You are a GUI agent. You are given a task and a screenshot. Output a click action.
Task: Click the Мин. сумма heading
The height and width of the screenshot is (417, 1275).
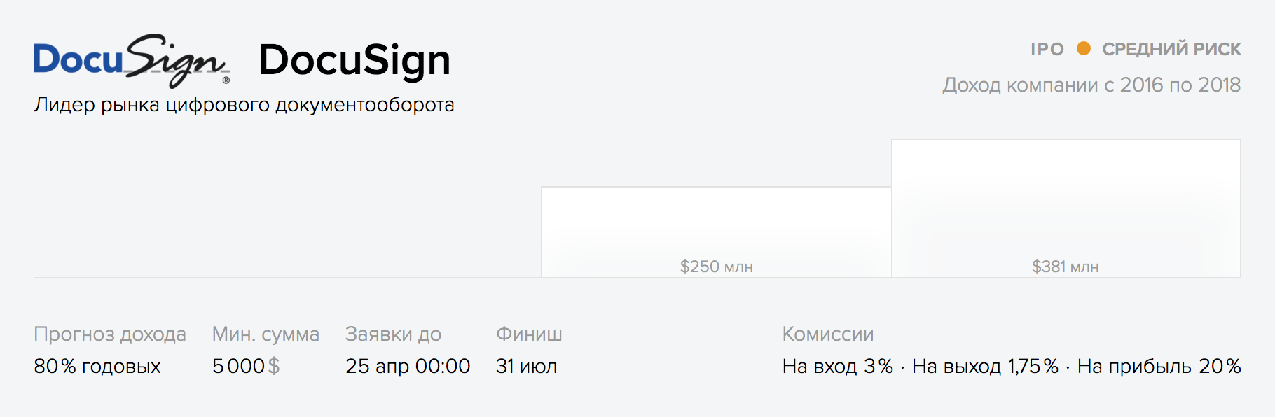coord(266,334)
